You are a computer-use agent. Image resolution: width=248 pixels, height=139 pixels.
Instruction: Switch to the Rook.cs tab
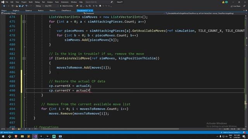(41, 10)
